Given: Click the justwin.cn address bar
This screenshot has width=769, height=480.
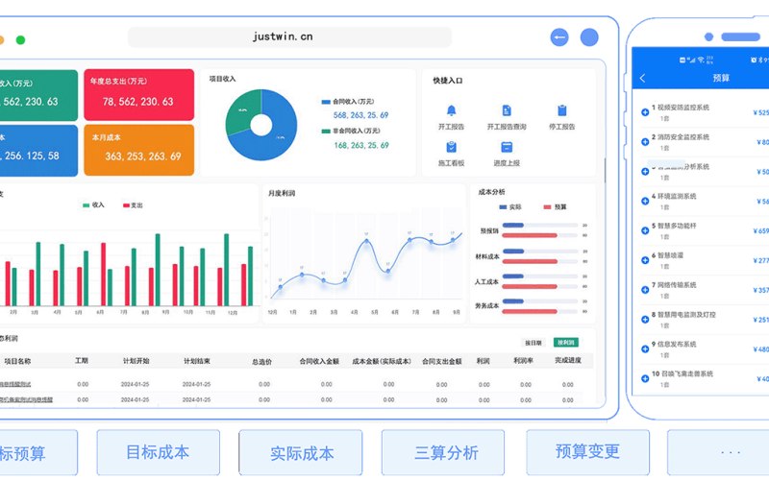Looking at the screenshot, I should (289, 36).
